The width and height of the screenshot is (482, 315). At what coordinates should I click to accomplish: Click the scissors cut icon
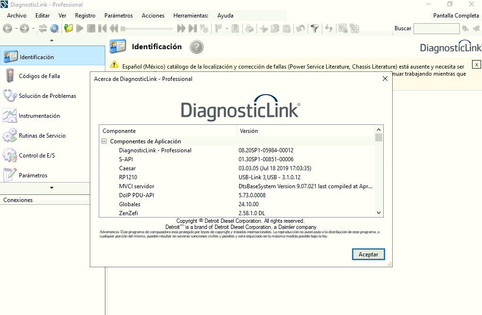click(x=263, y=28)
